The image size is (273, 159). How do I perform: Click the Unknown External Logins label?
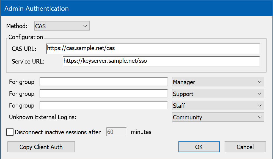point(43,117)
